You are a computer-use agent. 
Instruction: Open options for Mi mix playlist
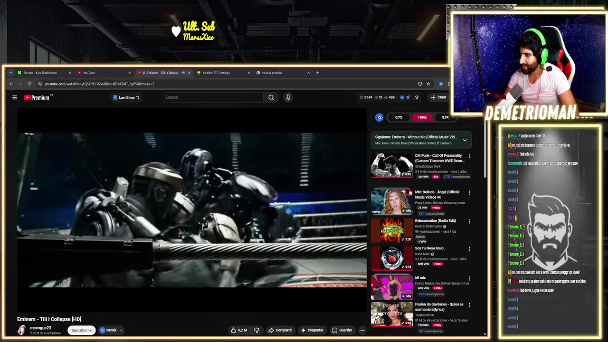pos(470,278)
